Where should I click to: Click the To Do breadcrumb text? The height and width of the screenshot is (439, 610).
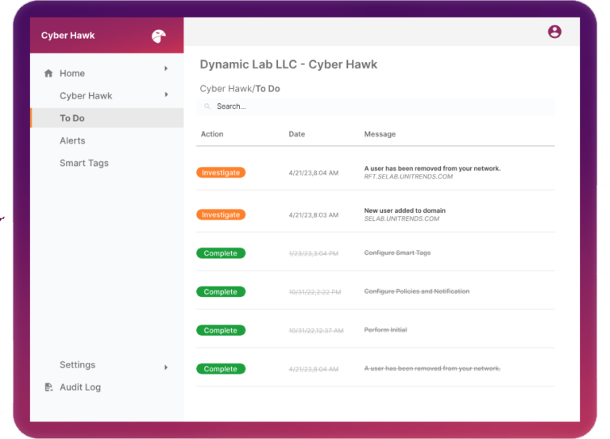pyautogui.click(x=268, y=89)
